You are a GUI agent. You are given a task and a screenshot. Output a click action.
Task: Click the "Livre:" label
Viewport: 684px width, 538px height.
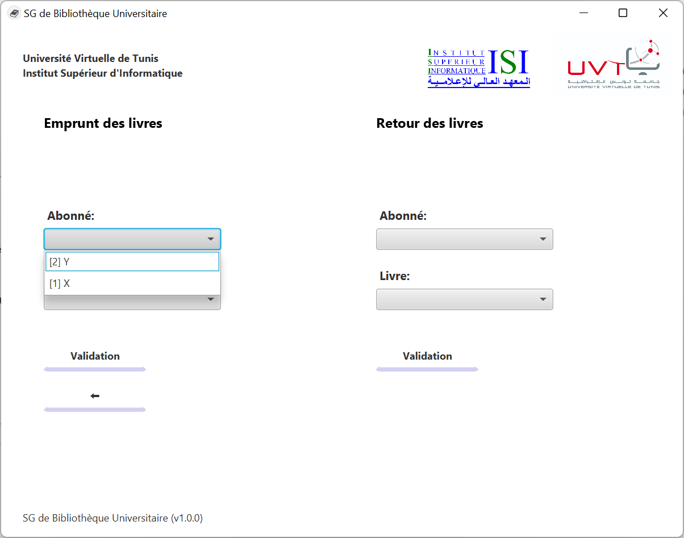[395, 276]
